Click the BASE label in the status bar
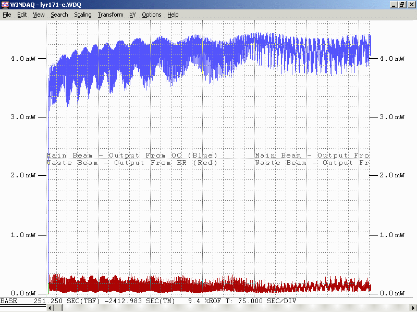Screen dimensions: 417x312 (x=8, y=301)
